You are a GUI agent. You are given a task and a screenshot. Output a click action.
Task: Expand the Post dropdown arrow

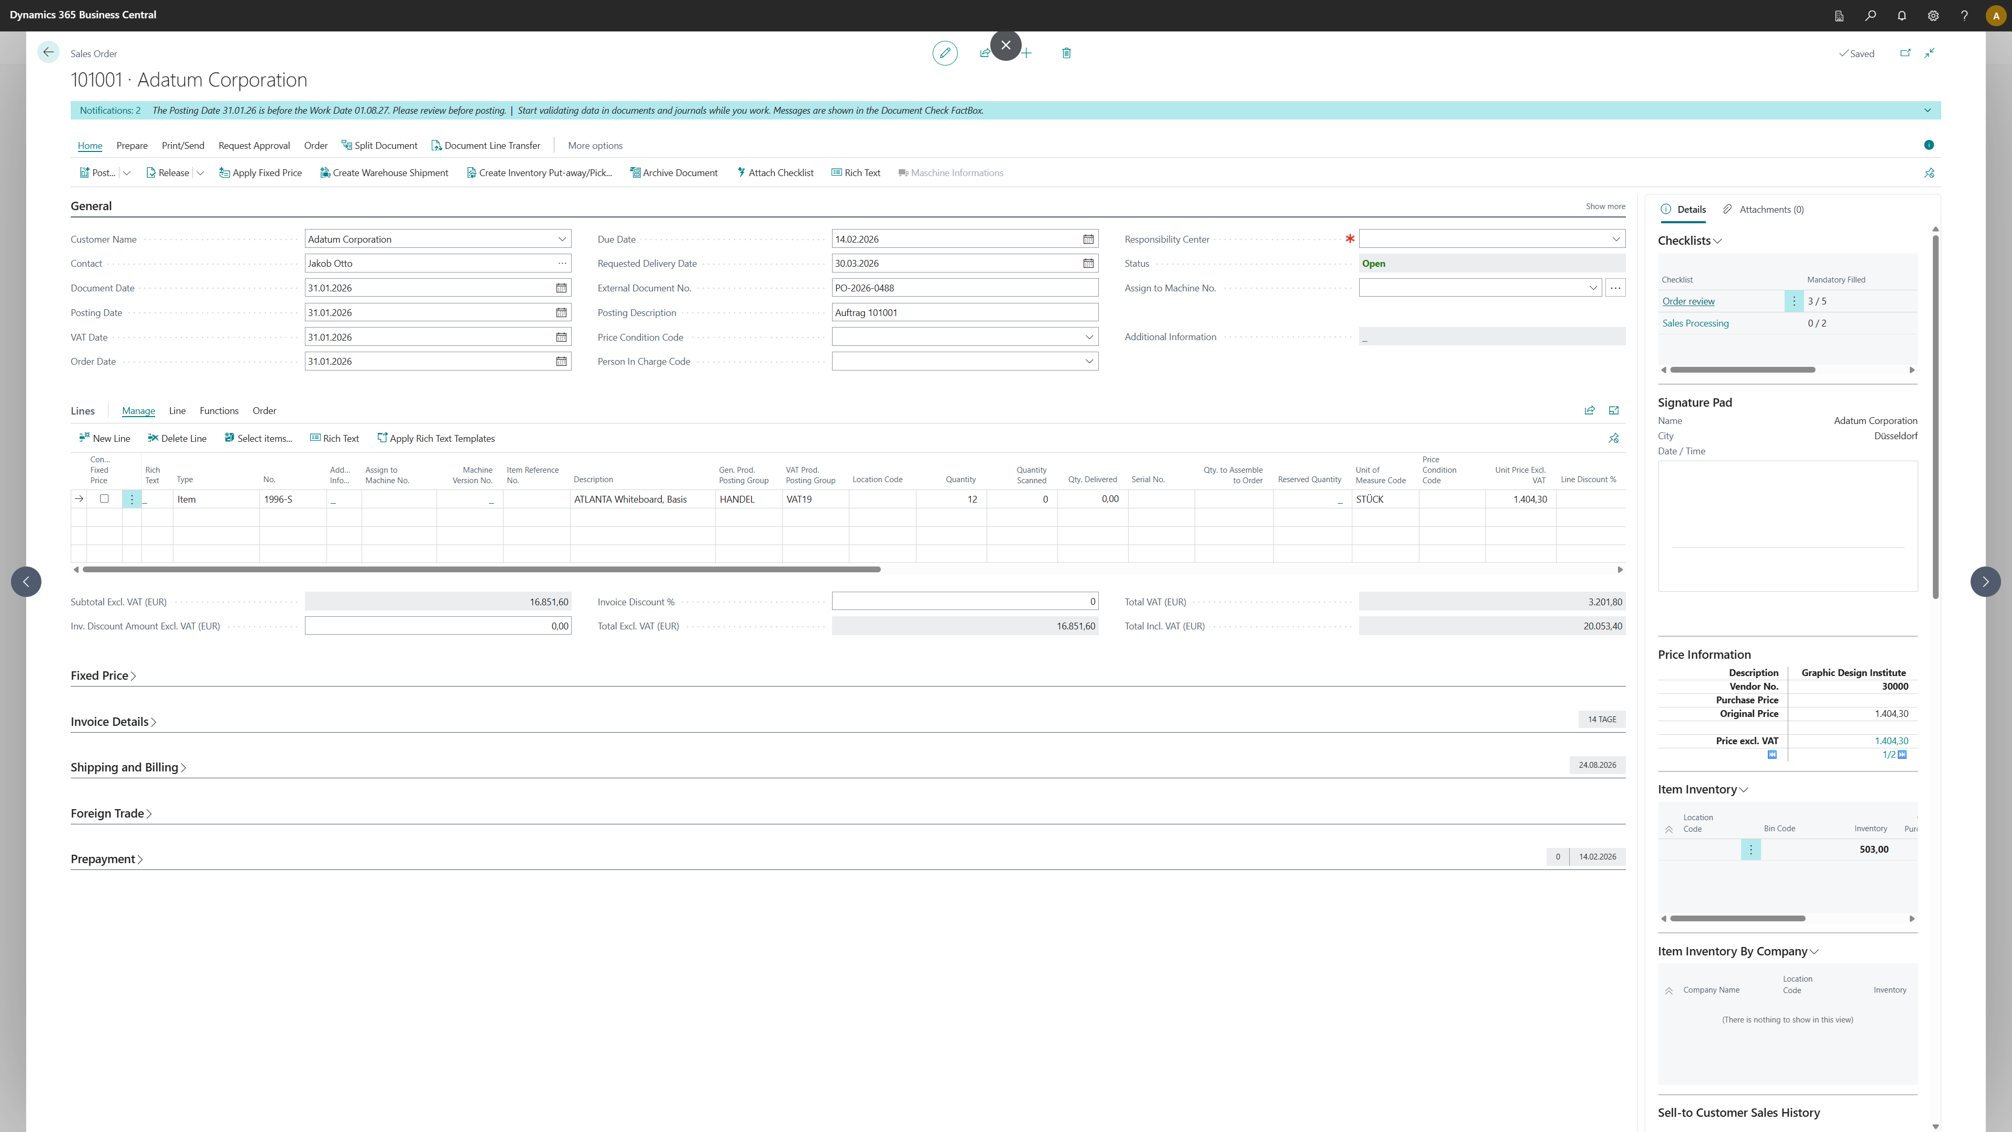pyautogui.click(x=126, y=173)
